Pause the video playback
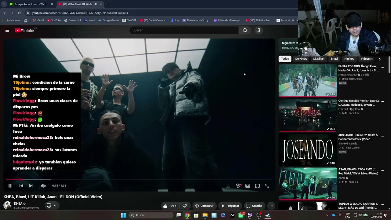 pyautogui.click(x=10, y=186)
